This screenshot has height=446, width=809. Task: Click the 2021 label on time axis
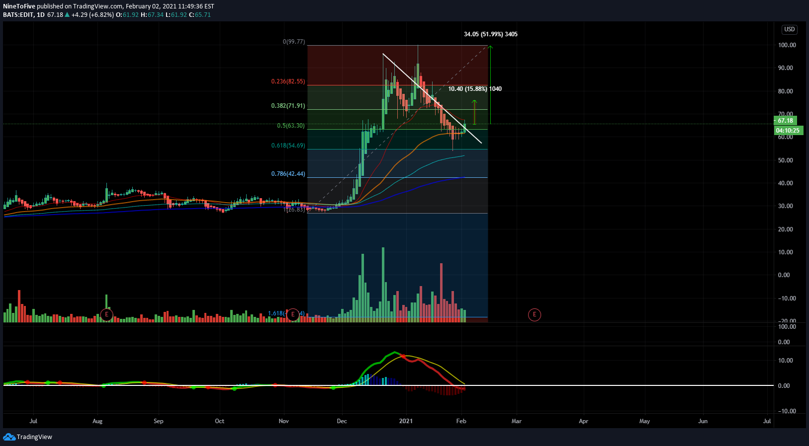tap(406, 421)
